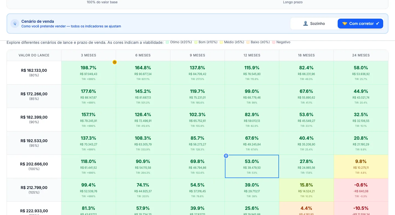Click the yellow Médio legend swatch
395x215 pixels.
(221, 42)
